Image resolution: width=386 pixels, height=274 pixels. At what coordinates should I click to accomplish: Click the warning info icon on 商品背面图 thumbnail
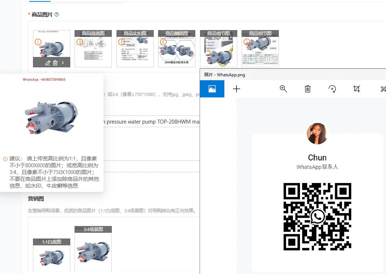pyautogui.click(x=80, y=42)
